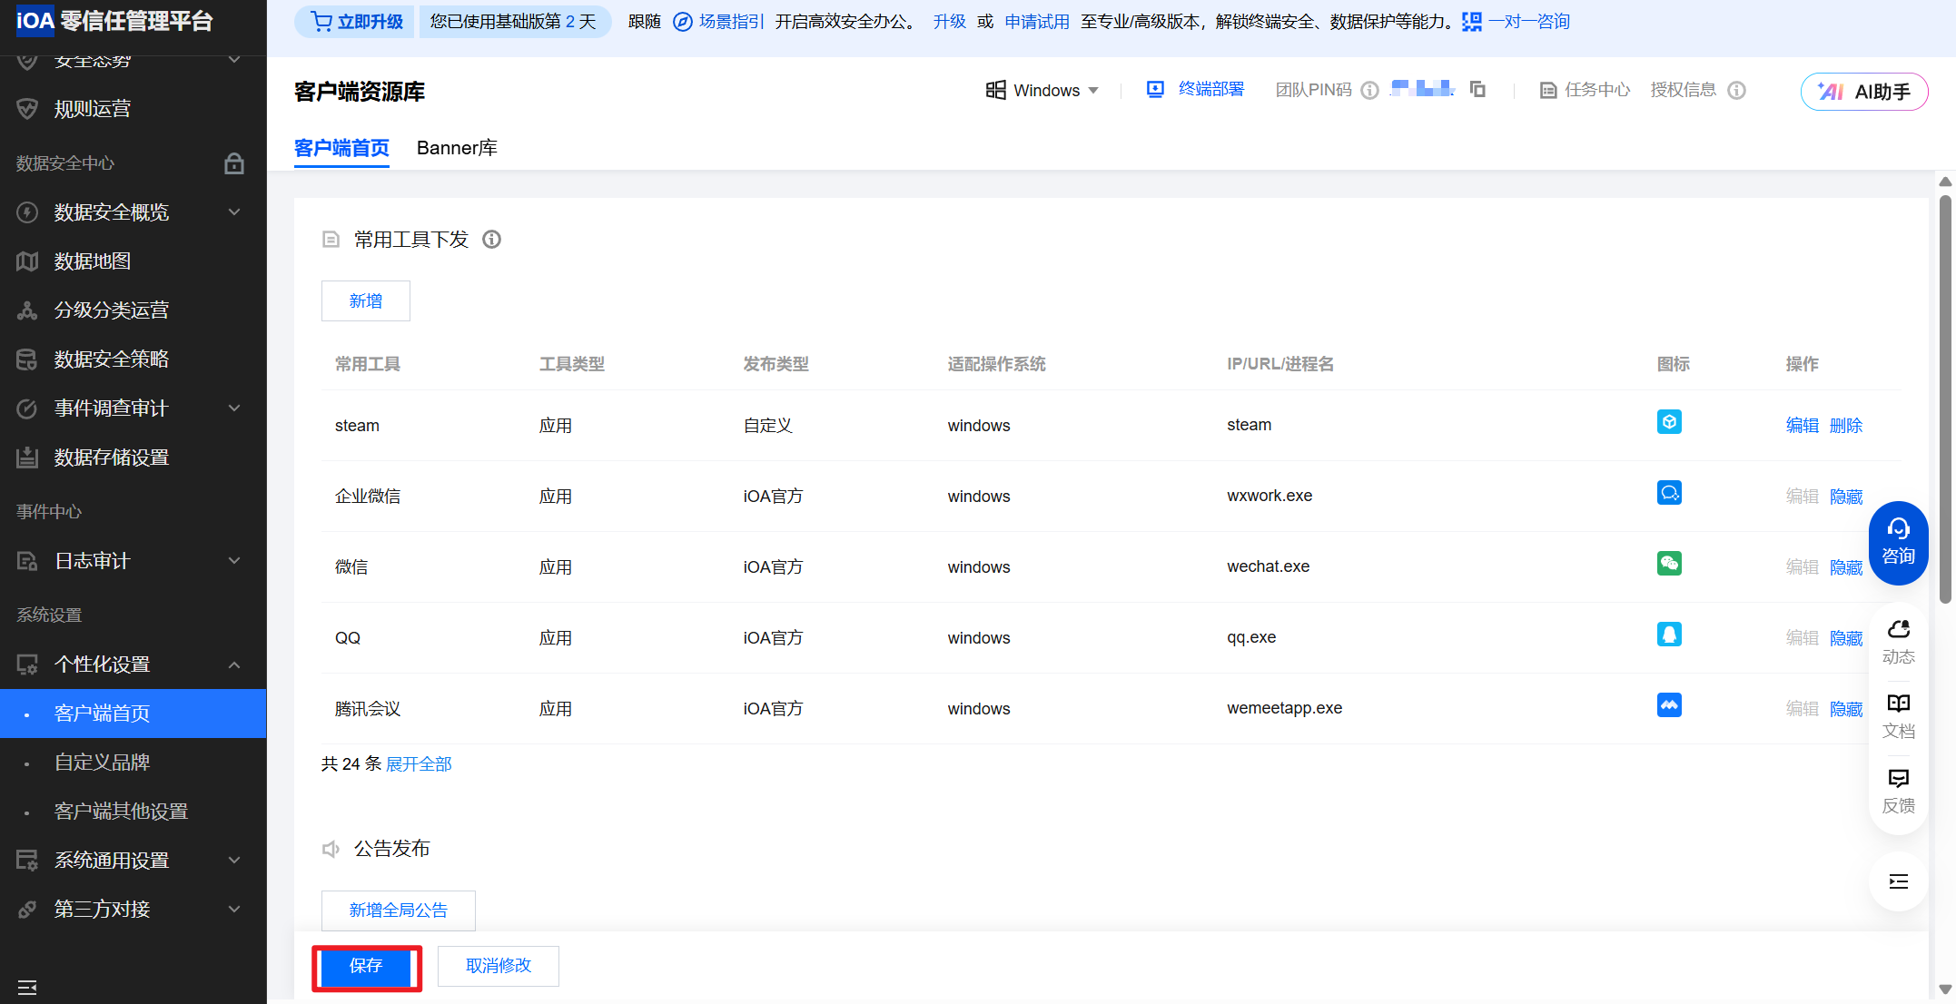1956x1004 pixels.
Task: Click the 保存 button
Action: click(x=367, y=966)
